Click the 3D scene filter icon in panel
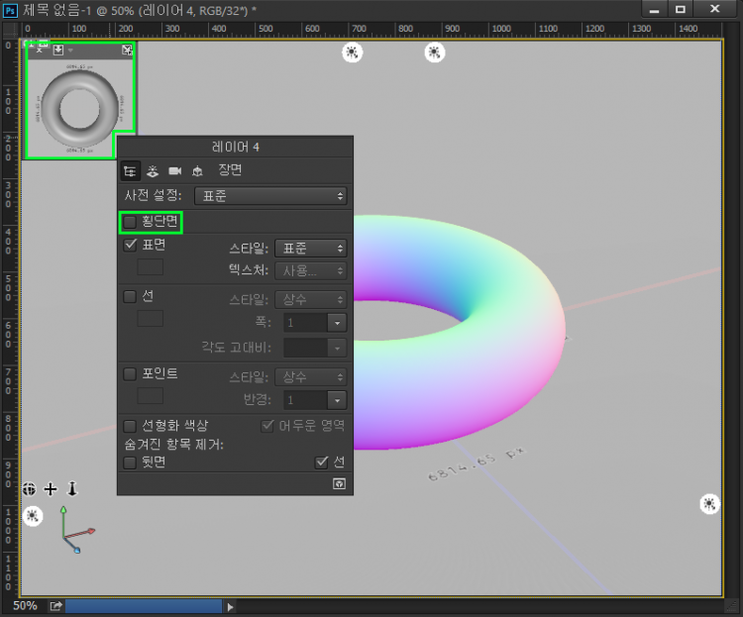Viewport: 743px width, 617px height. tap(130, 170)
